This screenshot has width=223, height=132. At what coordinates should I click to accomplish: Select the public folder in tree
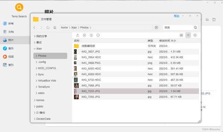point(40,106)
